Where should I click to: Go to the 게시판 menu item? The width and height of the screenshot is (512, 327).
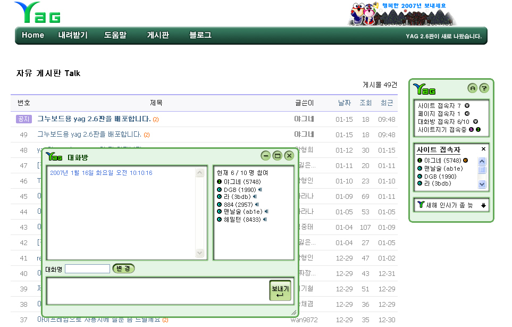(158, 36)
